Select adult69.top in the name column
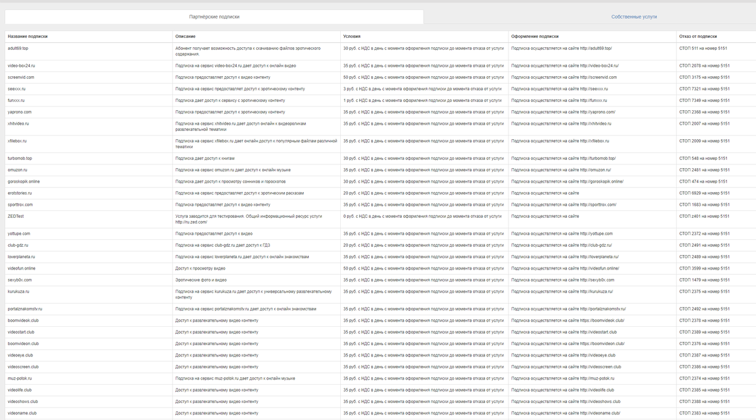756x420 pixels. pyautogui.click(x=18, y=48)
